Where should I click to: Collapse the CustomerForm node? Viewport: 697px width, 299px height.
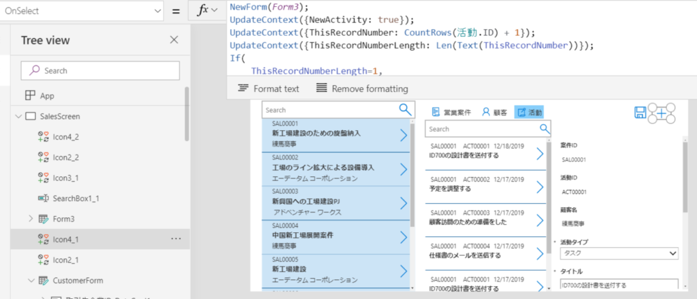(31, 281)
